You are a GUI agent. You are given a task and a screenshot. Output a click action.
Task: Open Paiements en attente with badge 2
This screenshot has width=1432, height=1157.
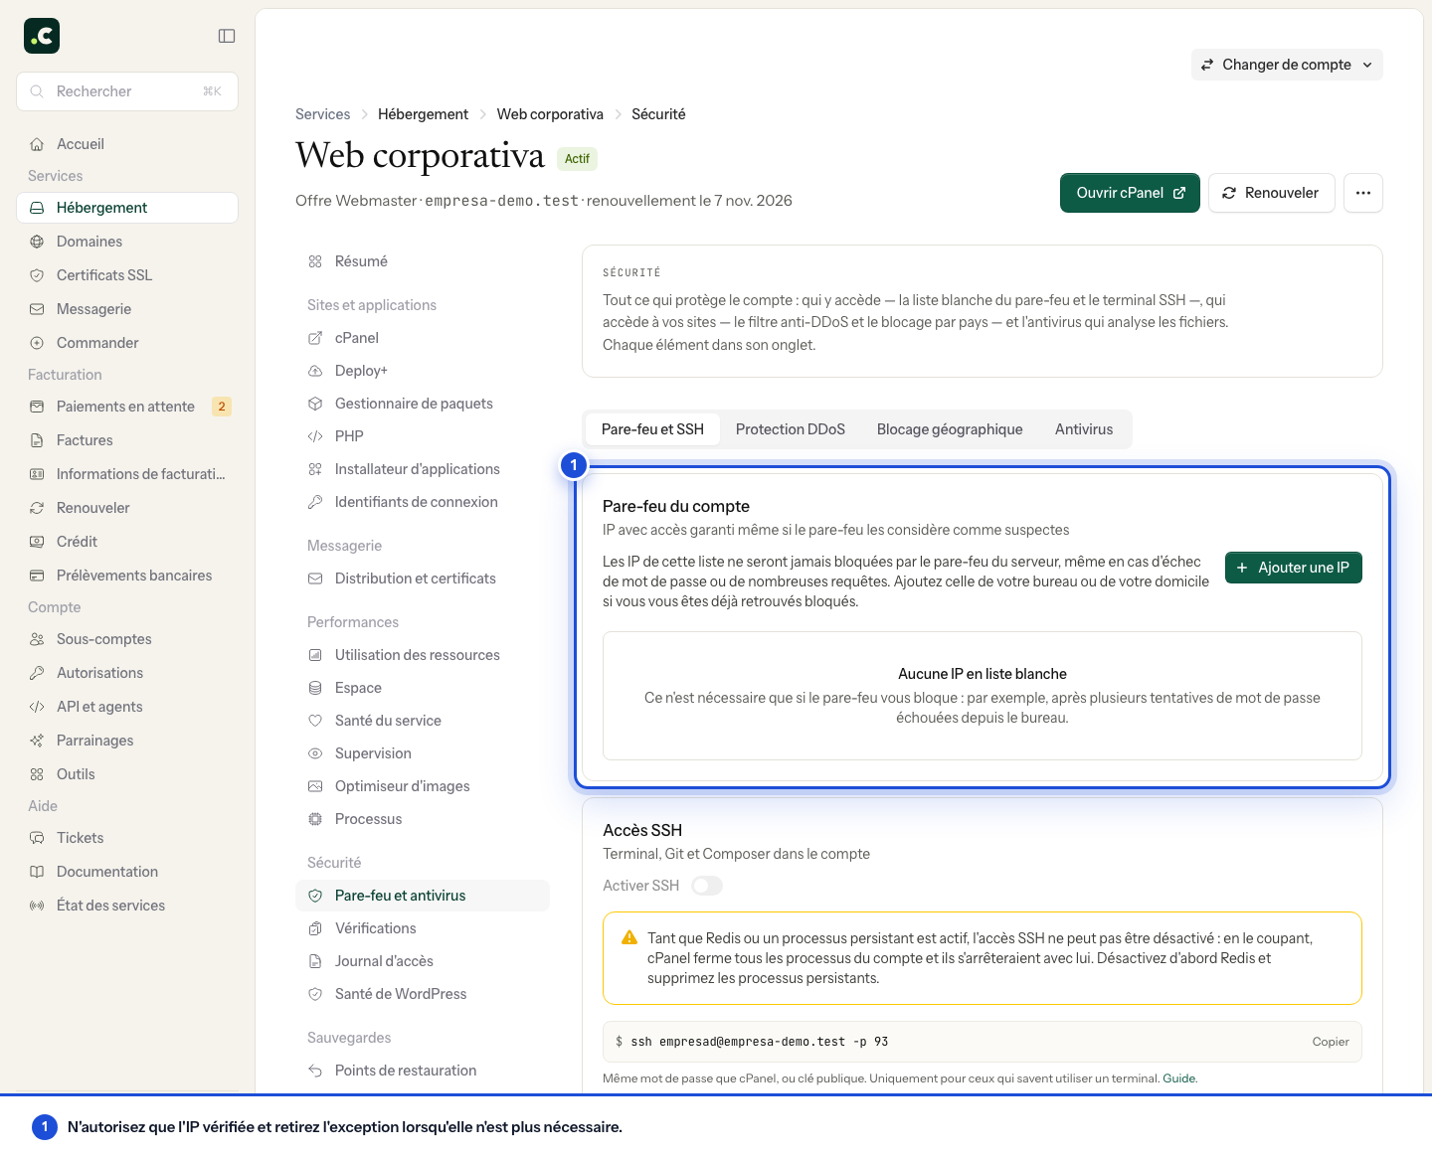point(127,407)
